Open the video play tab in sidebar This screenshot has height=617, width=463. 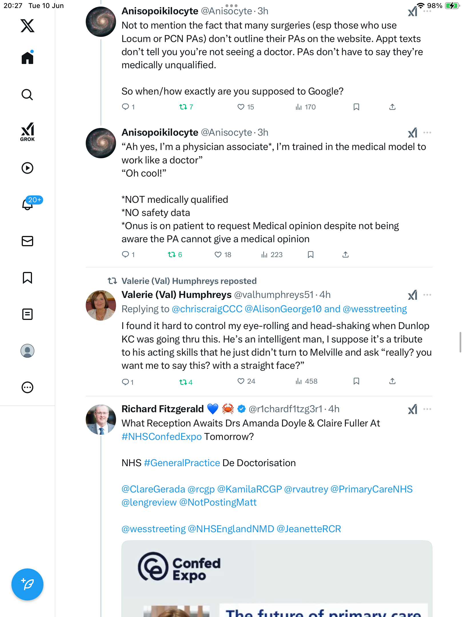click(27, 168)
